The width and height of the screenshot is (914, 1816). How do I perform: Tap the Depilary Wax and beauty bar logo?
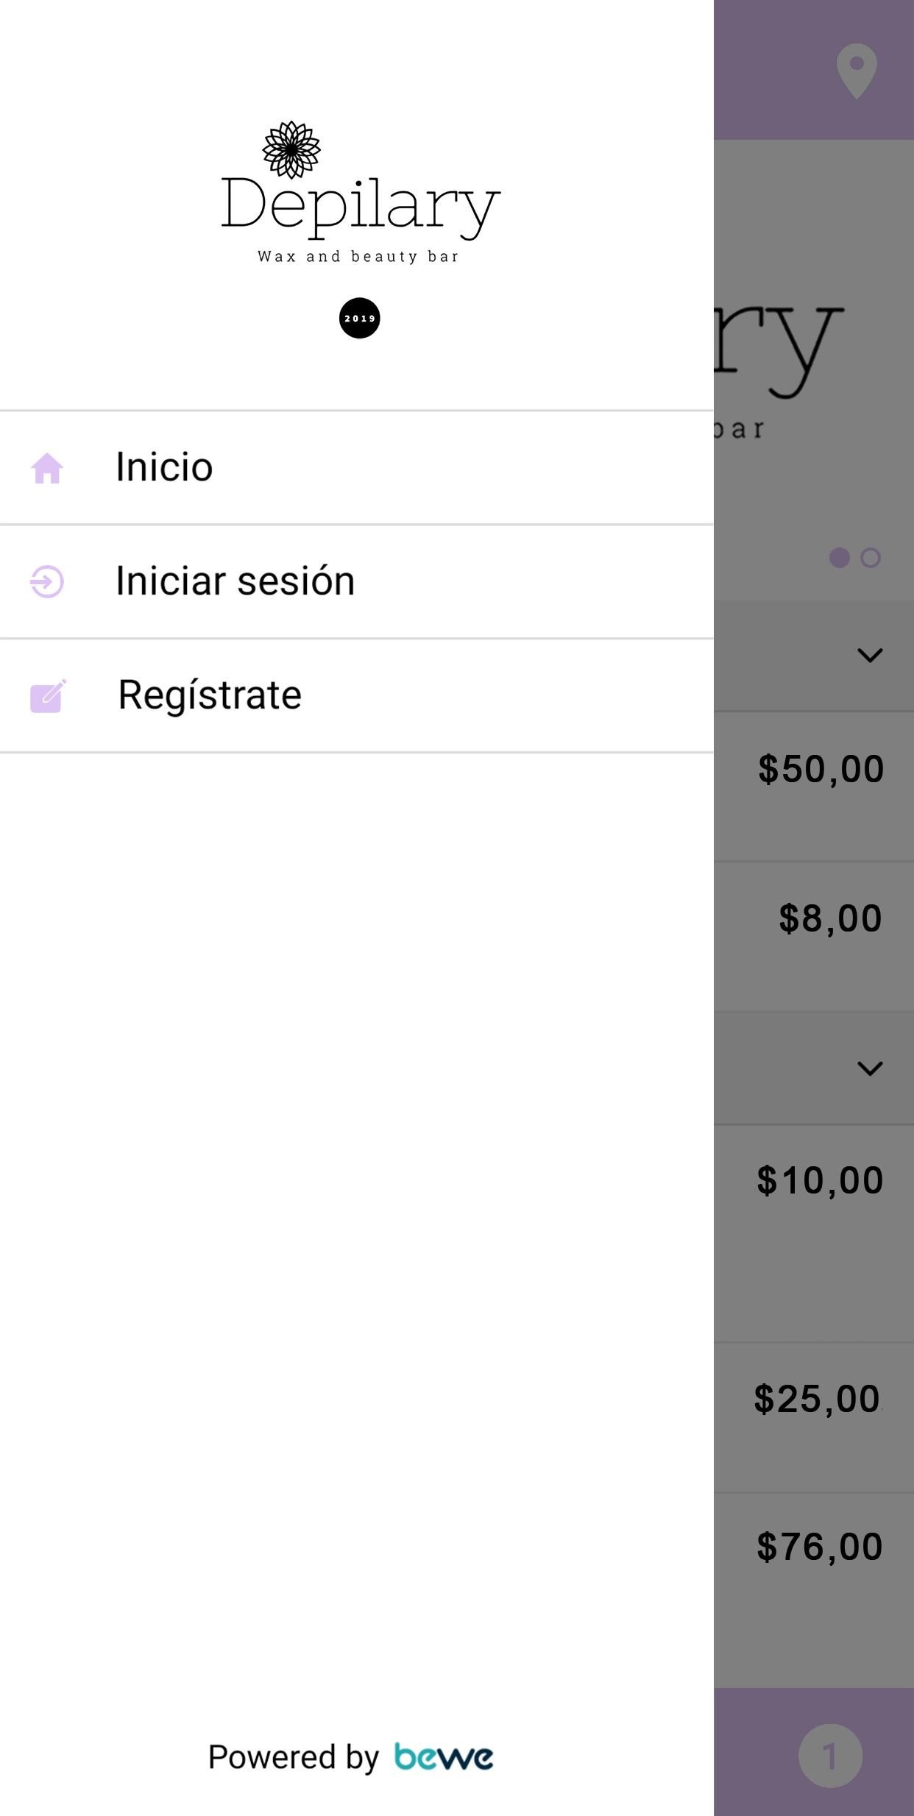pos(361,193)
